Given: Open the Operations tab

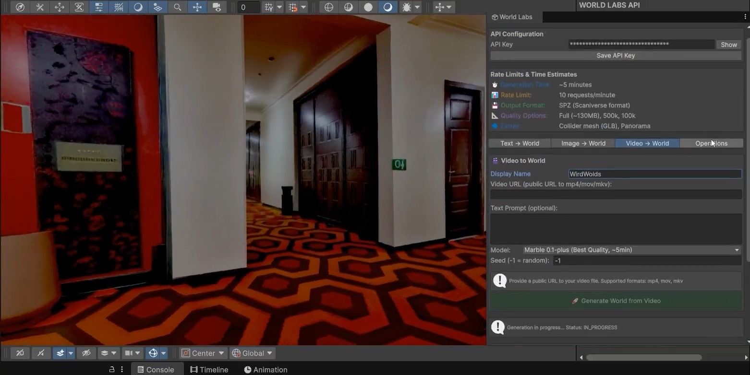Looking at the screenshot, I should point(712,143).
